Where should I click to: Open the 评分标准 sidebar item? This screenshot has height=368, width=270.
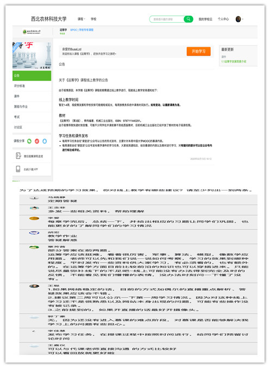point(32,86)
